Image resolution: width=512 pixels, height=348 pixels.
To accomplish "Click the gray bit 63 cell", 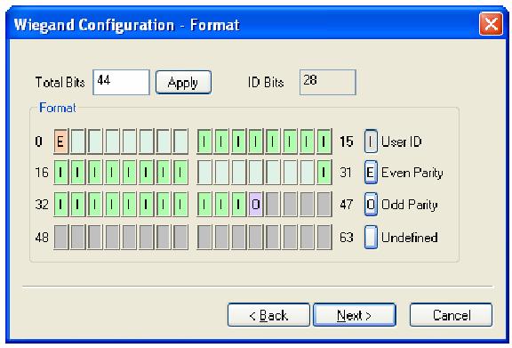I will point(324,237).
